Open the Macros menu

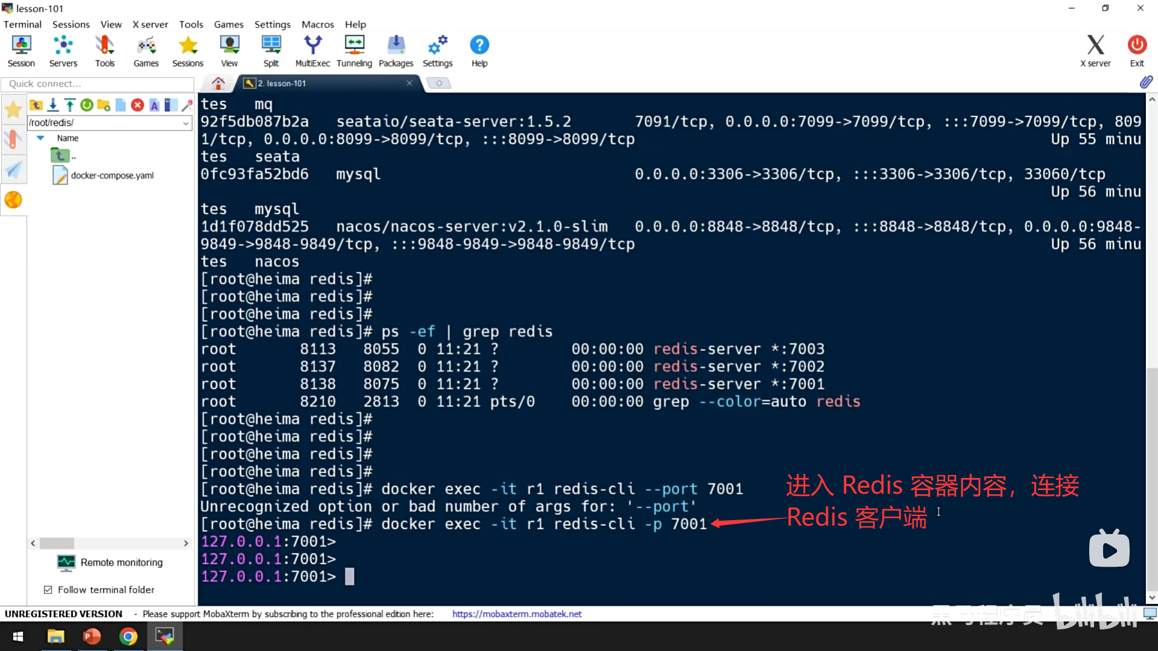317,24
